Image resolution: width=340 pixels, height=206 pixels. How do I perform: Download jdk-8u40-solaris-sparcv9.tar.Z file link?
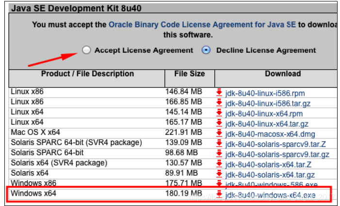[x=275, y=144]
